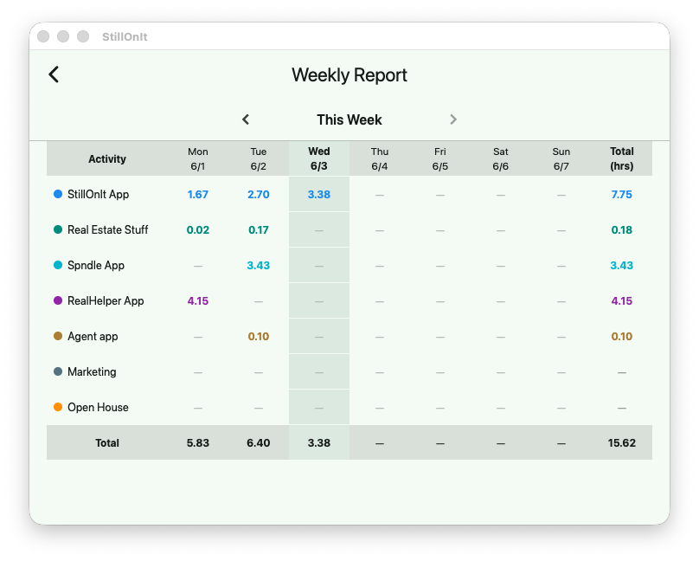The height and width of the screenshot is (561, 699).
Task: Click the gray Marketing color dot
Action: [x=58, y=371]
